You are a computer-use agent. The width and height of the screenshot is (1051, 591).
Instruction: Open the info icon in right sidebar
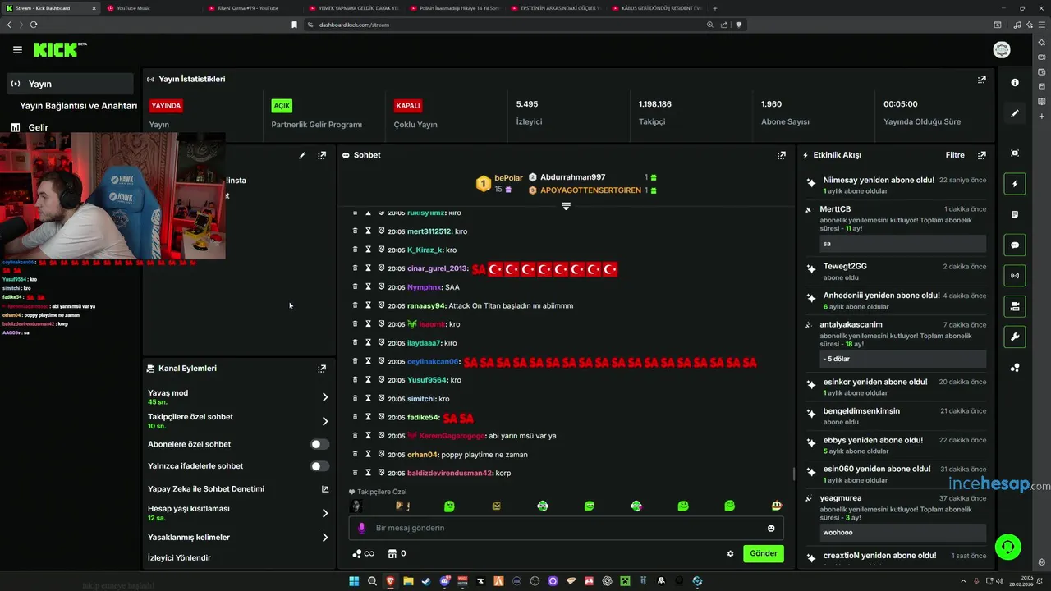[1015, 82]
